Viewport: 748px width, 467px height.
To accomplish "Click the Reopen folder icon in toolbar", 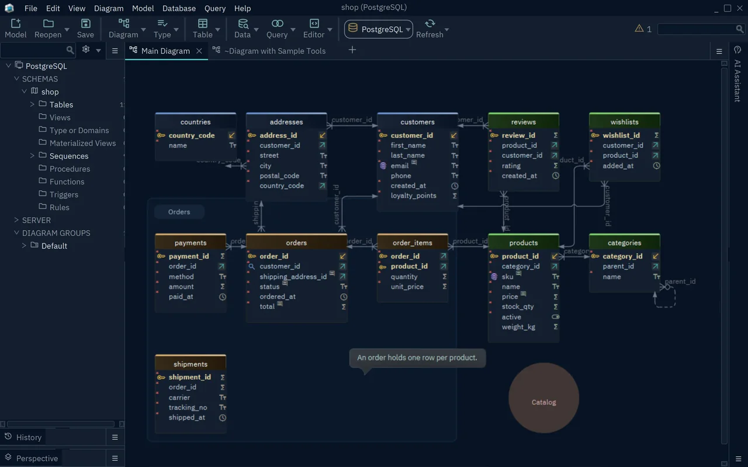I will coord(49,23).
